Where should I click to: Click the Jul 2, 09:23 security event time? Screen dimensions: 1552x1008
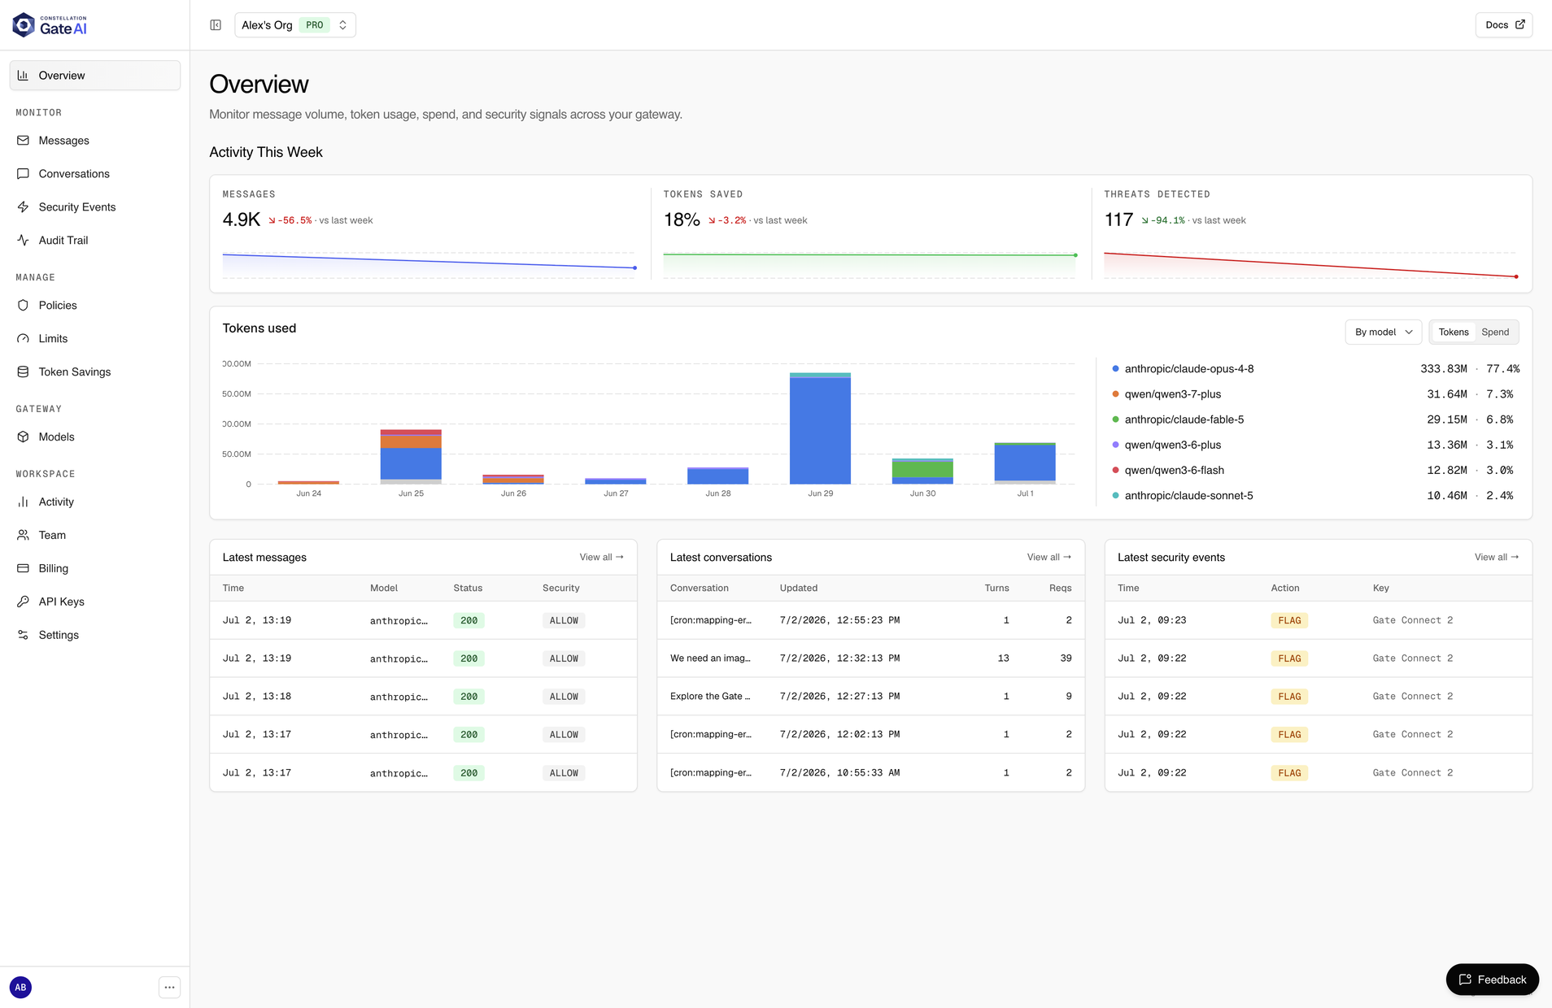click(1151, 620)
